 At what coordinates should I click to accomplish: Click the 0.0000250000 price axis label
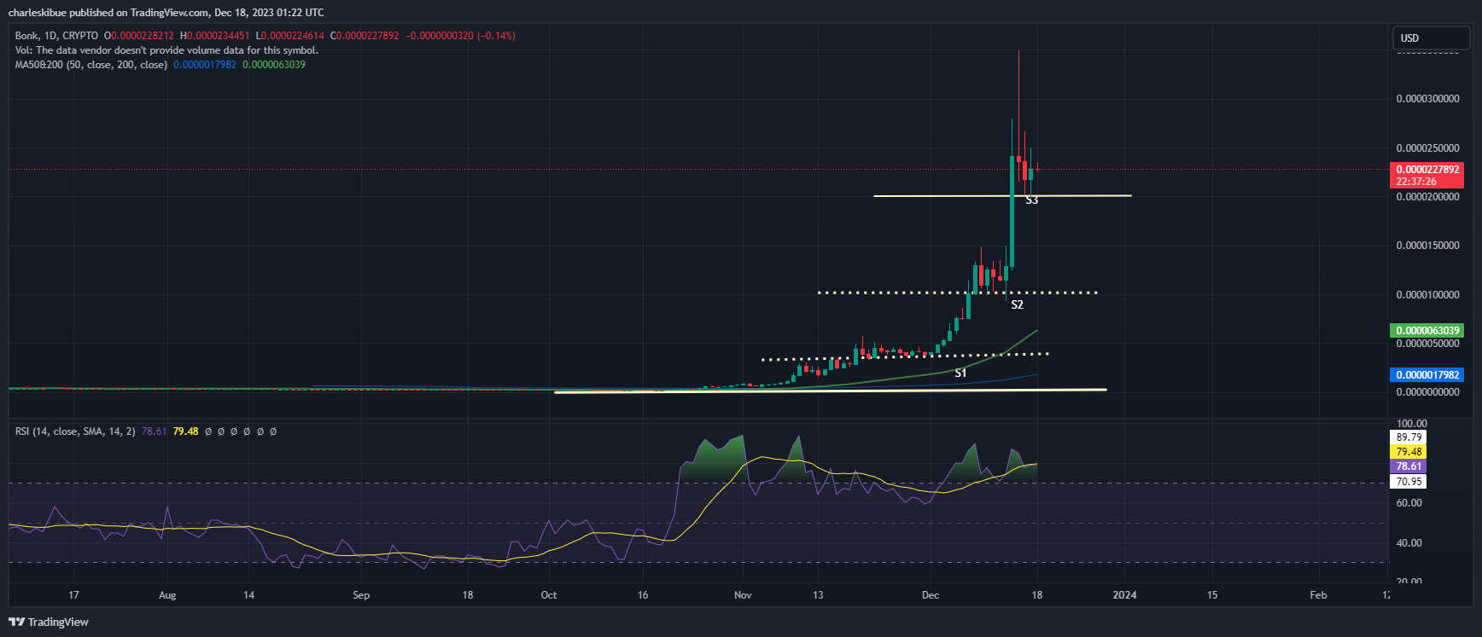[1427, 148]
